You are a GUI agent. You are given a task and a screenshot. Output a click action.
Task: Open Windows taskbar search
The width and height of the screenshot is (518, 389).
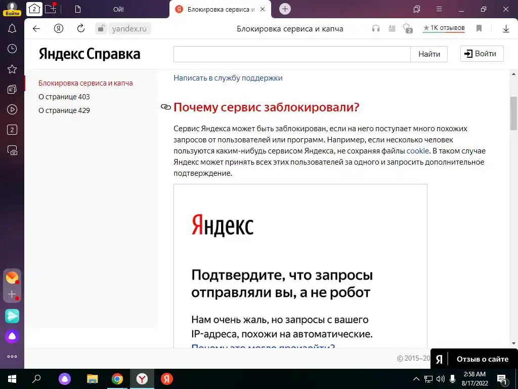click(36, 379)
